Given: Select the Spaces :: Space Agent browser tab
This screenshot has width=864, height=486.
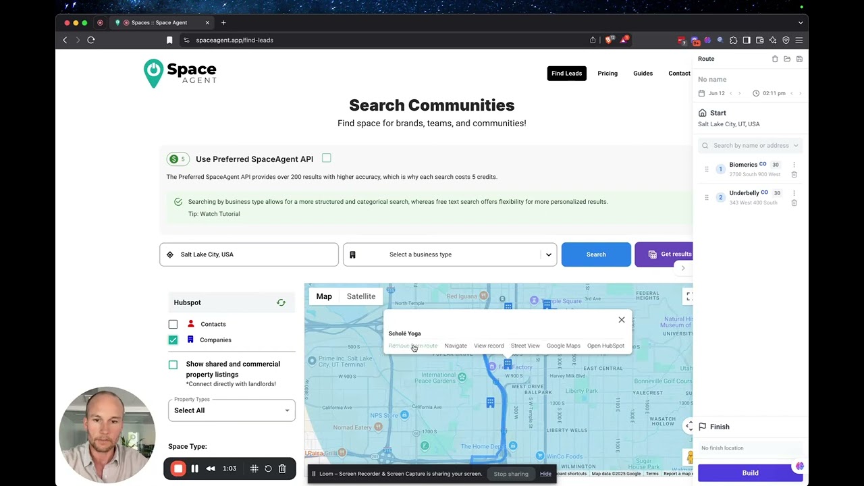Looking at the screenshot, I should pos(162,22).
